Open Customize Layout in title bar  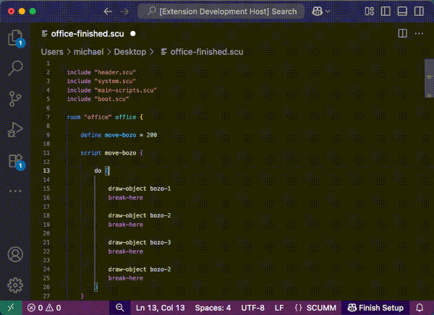369,12
